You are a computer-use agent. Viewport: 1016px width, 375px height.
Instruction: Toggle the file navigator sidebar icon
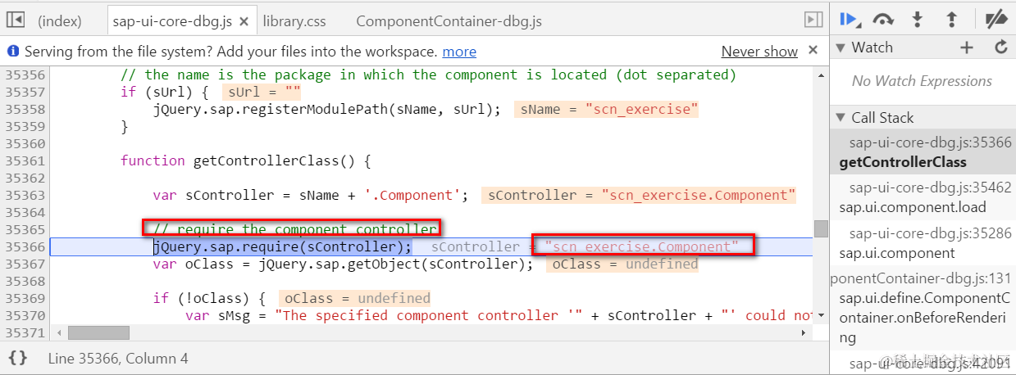tap(15, 20)
